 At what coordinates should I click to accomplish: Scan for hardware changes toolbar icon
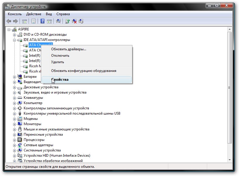click(58, 21)
